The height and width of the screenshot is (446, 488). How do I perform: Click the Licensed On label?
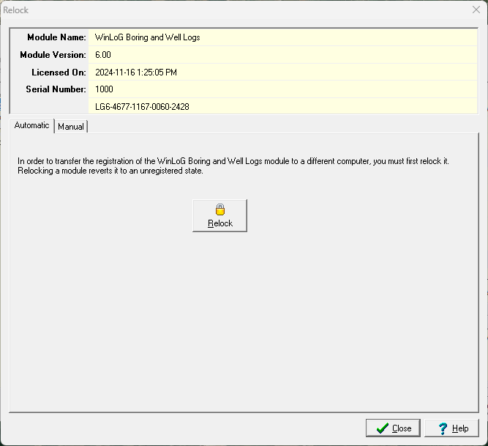click(x=59, y=73)
